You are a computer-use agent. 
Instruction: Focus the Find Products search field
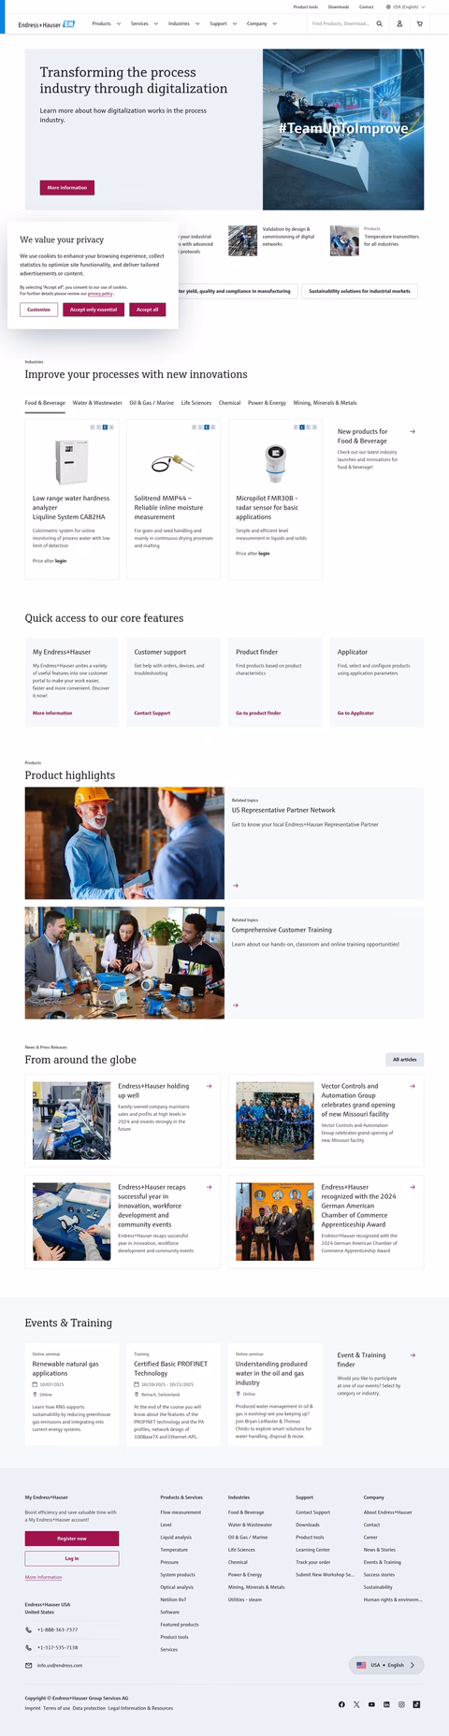point(340,23)
